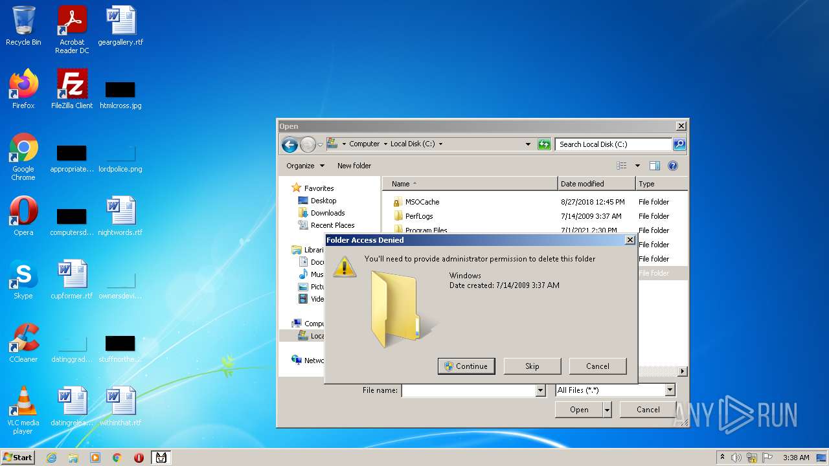This screenshot has width=829, height=466.
Task: Cancel the Folder Access Denied dialog
Action: (598, 366)
